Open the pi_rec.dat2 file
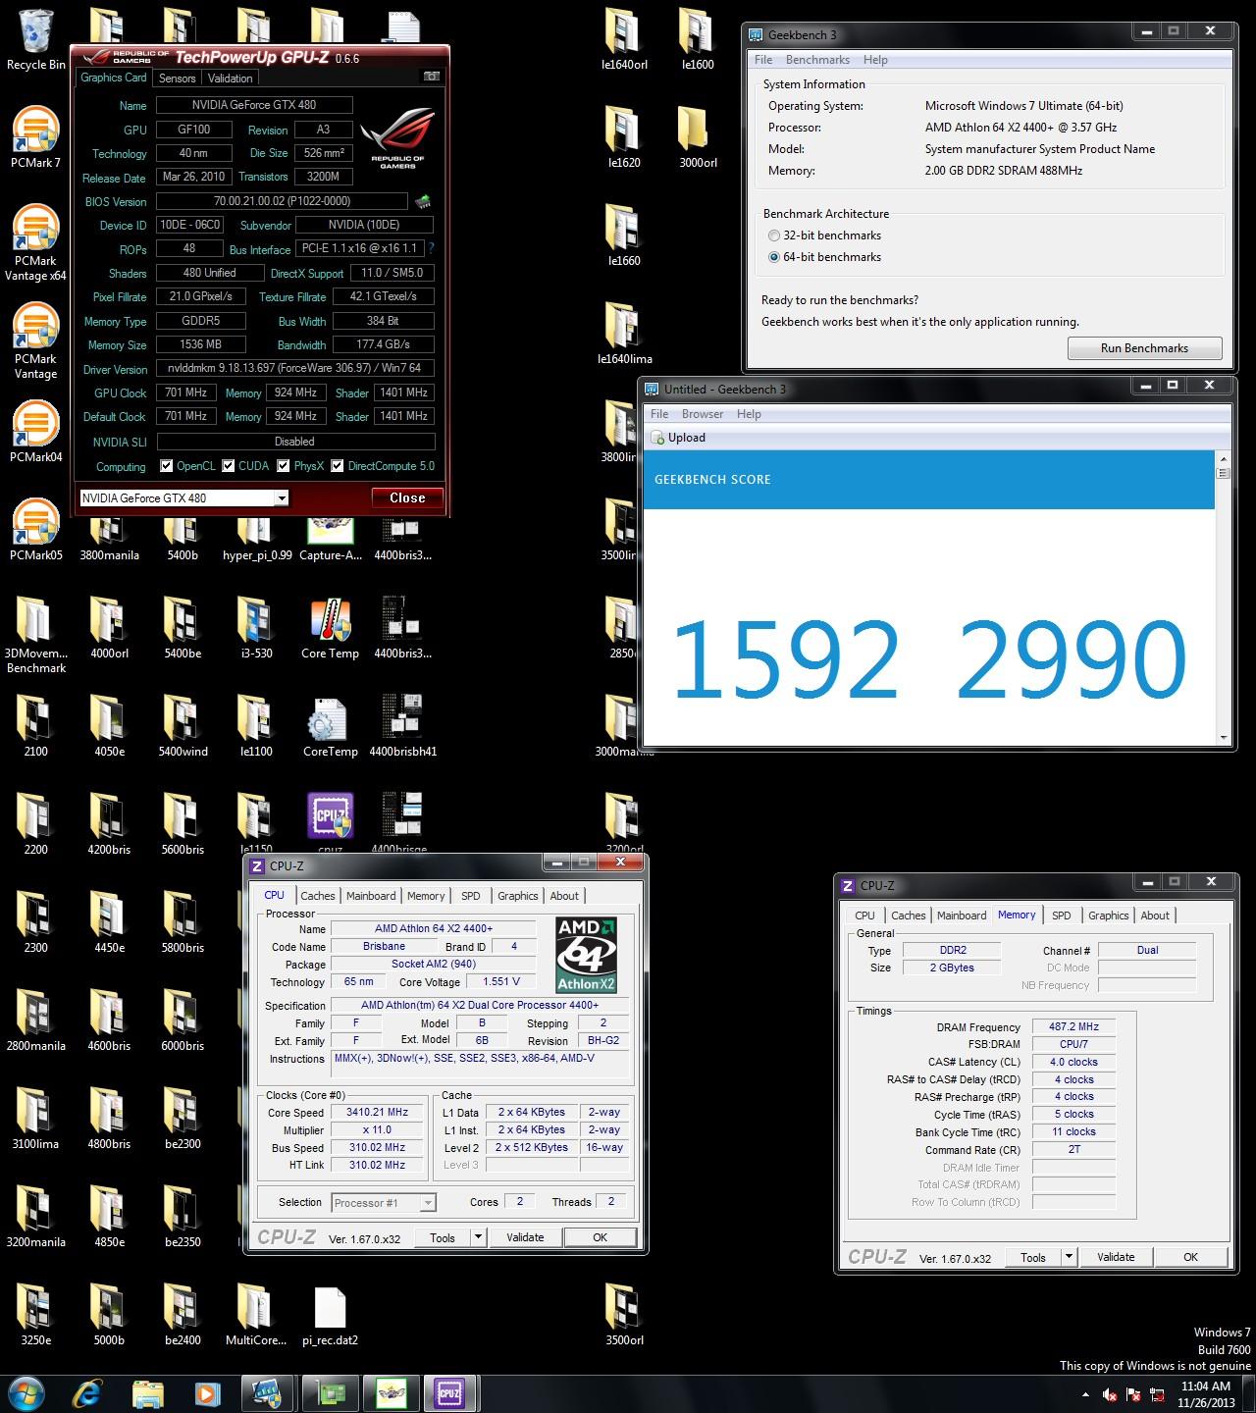 point(330,1313)
